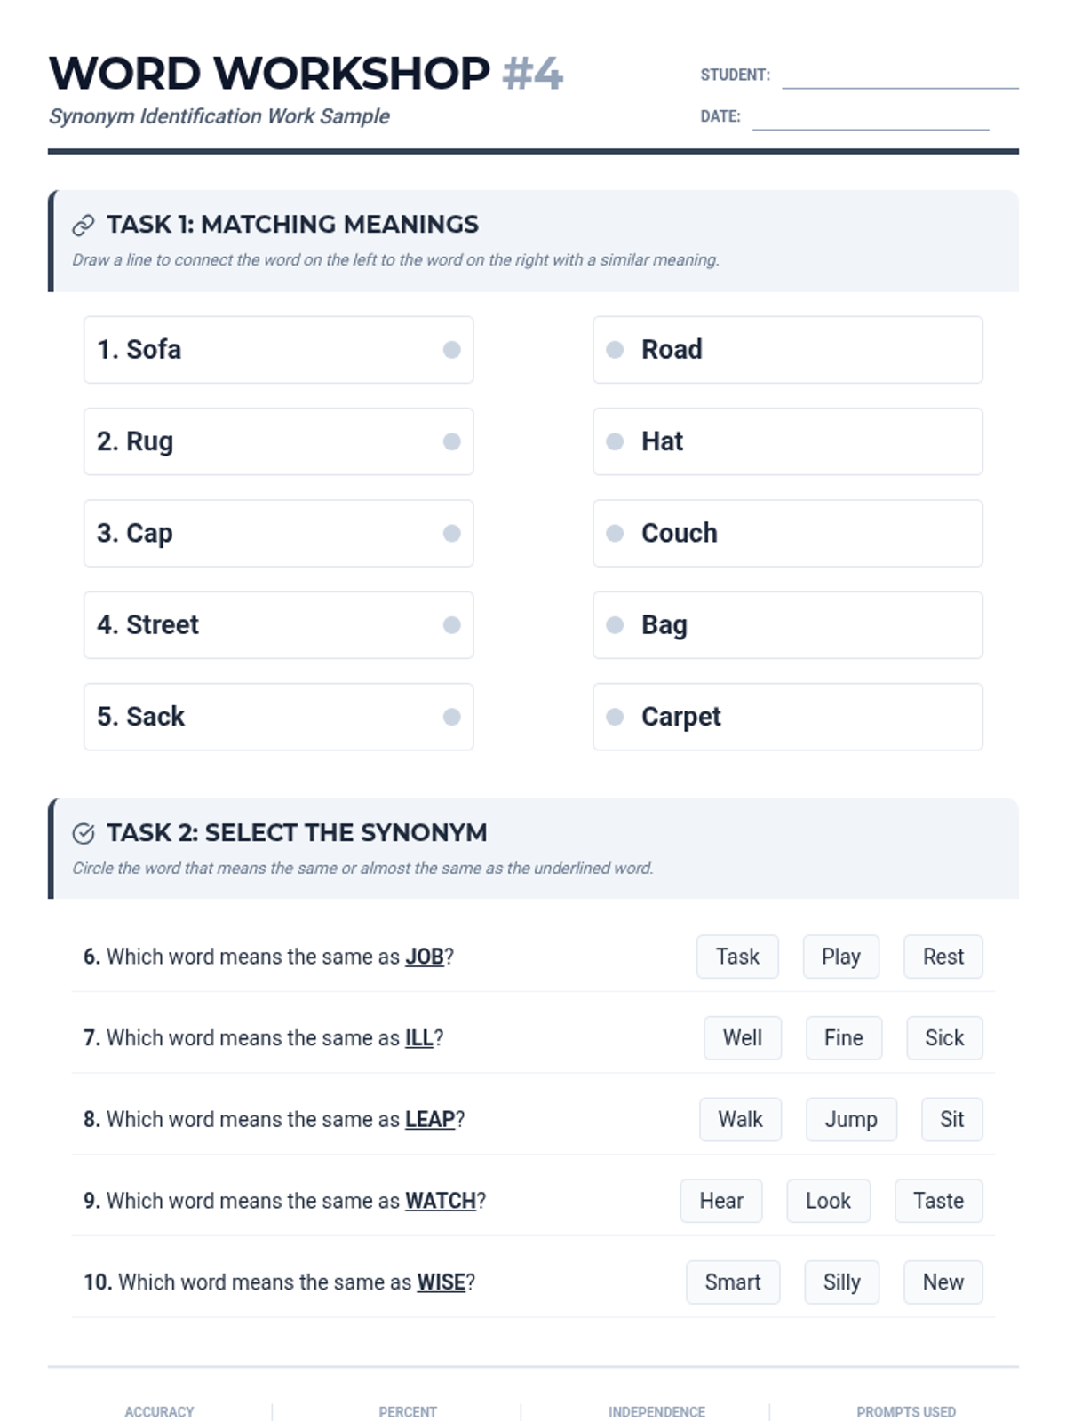
Task: Pick Jump as the synonym for LEAP
Action: coord(851,1119)
